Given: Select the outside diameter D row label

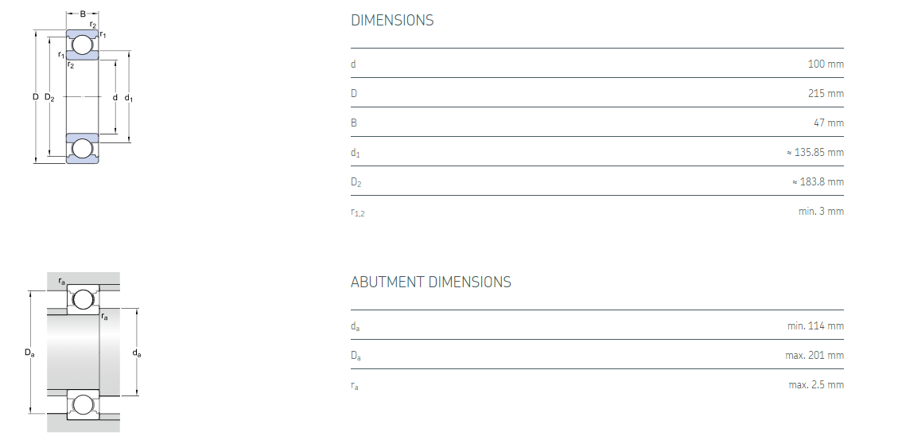Looking at the screenshot, I should [x=354, y=93].
